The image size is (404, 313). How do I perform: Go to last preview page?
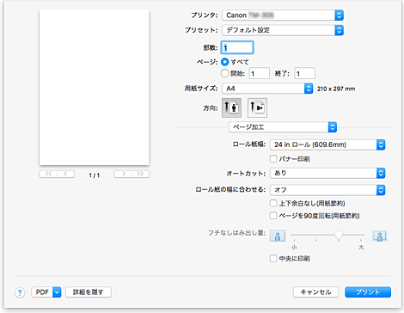[x=140, y=174]
